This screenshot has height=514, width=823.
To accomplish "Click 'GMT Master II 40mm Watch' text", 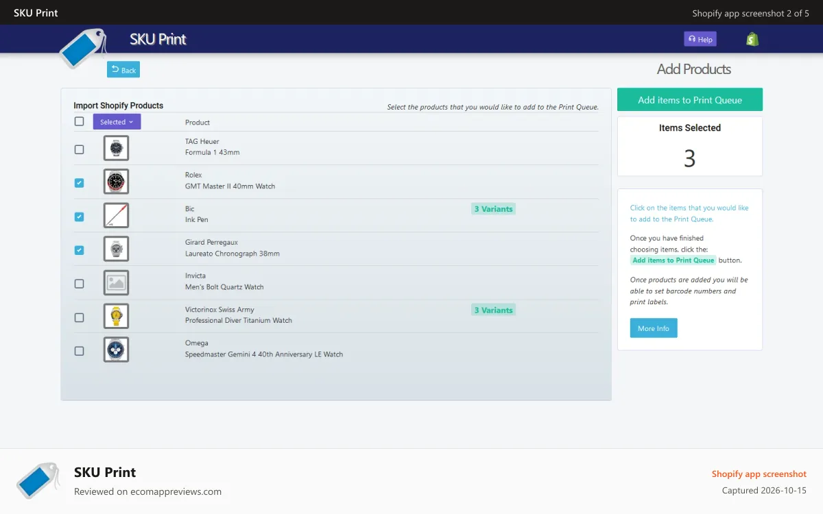I will coord(230,186).
